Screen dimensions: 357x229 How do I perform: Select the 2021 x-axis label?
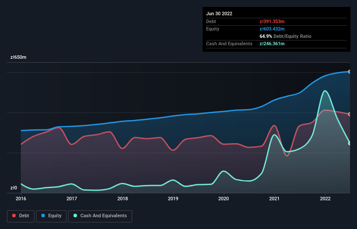pyautogui.click(x=274, y=199)
